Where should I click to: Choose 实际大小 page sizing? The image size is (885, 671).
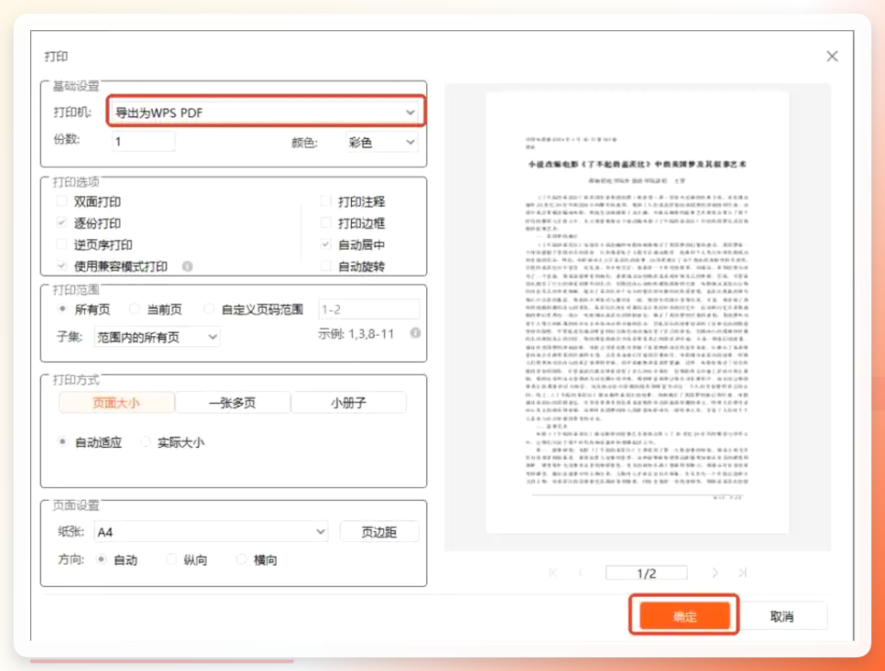pos(146,442)
